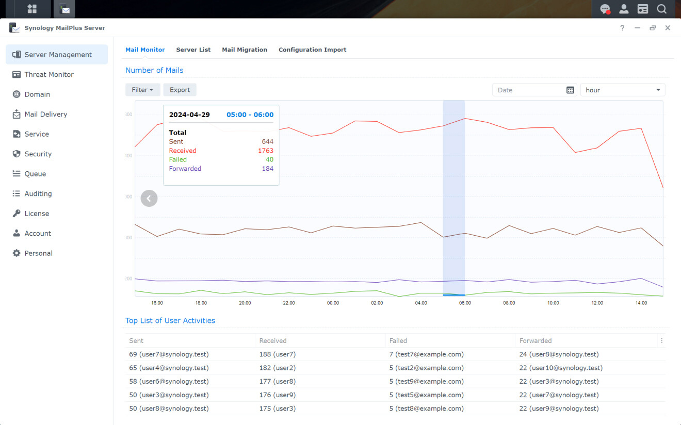The image size is (681, 425).
Task: Click the calendar icon in Date field
Action: (x=570, y=90)
